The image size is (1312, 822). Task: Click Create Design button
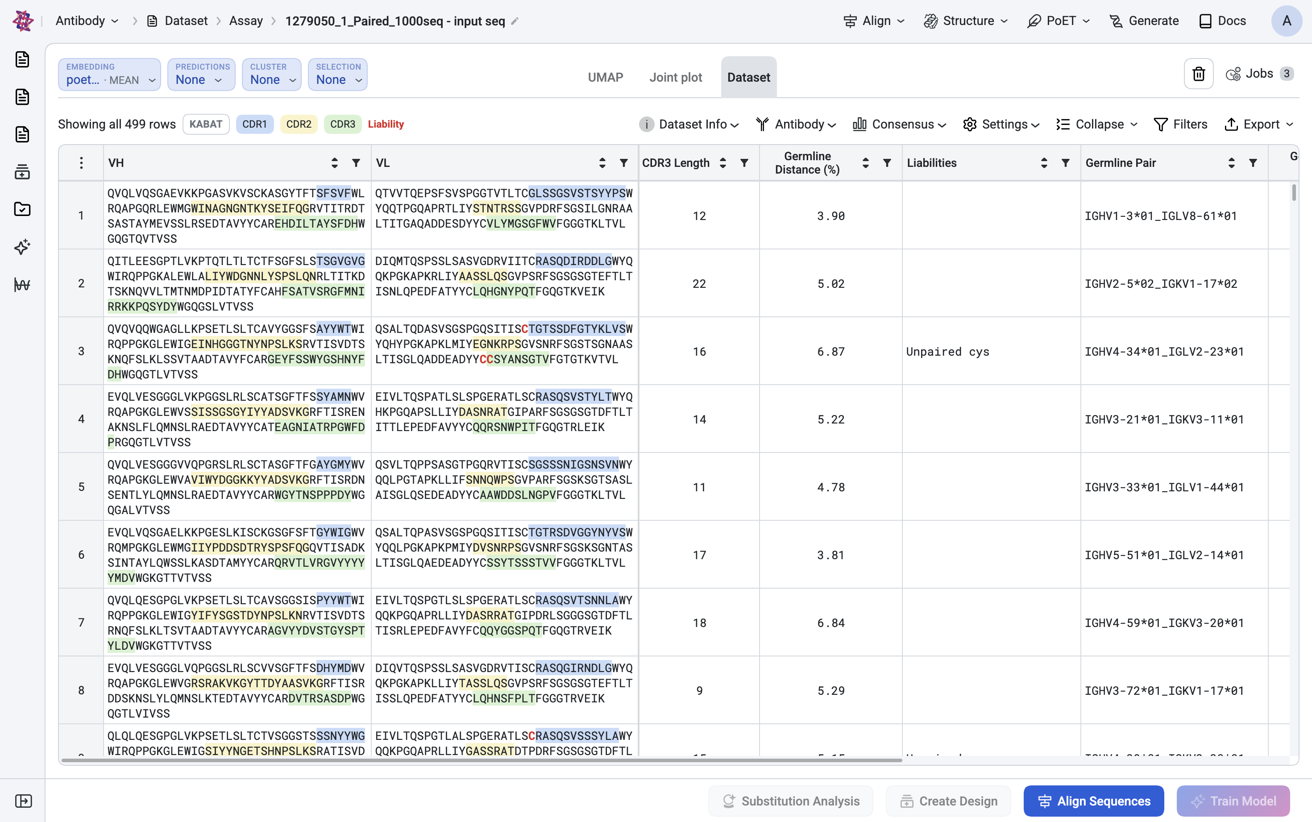(948, 801)
